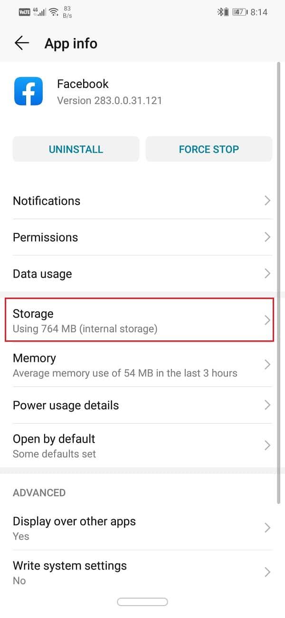Open the Permissions settings
The width and height of the screenshot is (285, 618).
[142, 237]
